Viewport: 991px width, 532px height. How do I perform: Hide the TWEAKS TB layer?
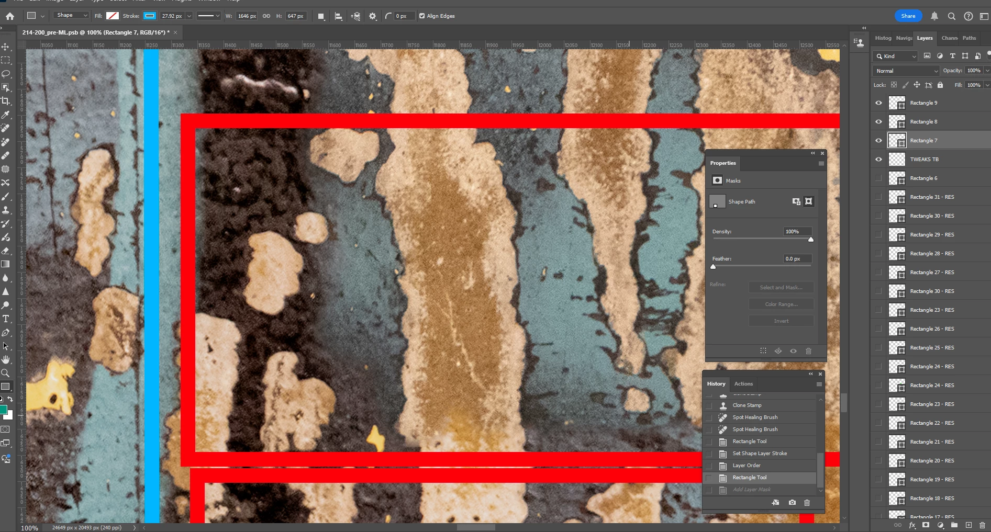pos(879,160)
